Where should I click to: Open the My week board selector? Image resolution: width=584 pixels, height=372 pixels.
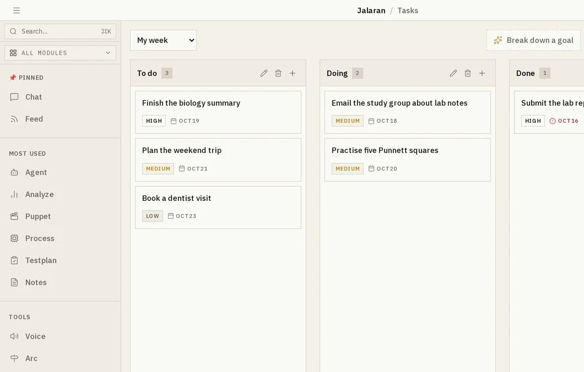(x=163, y=40)
